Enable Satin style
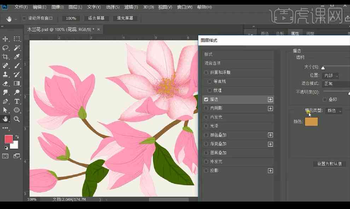Image resolution: width=350 pixels, height=209 pixels. point(206,126)
